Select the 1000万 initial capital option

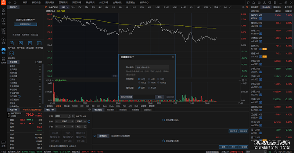click(161, 83)
